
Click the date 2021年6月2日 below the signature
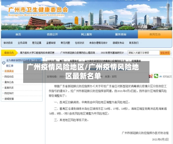[x=160, y=139]
